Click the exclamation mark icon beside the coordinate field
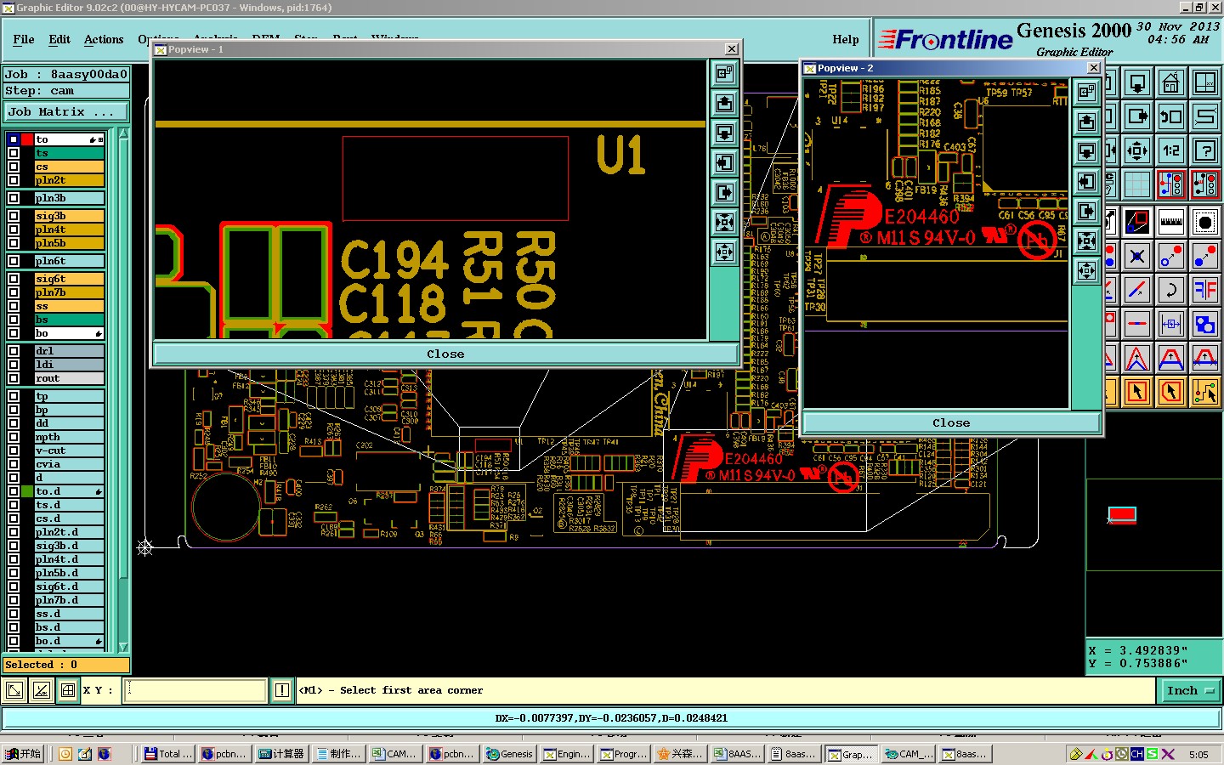The width and height of the screenshot is (1224, 765). click(282, 690)
